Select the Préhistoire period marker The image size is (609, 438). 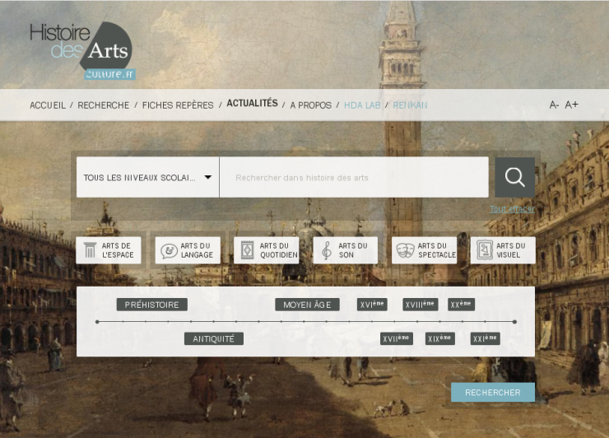152,305
